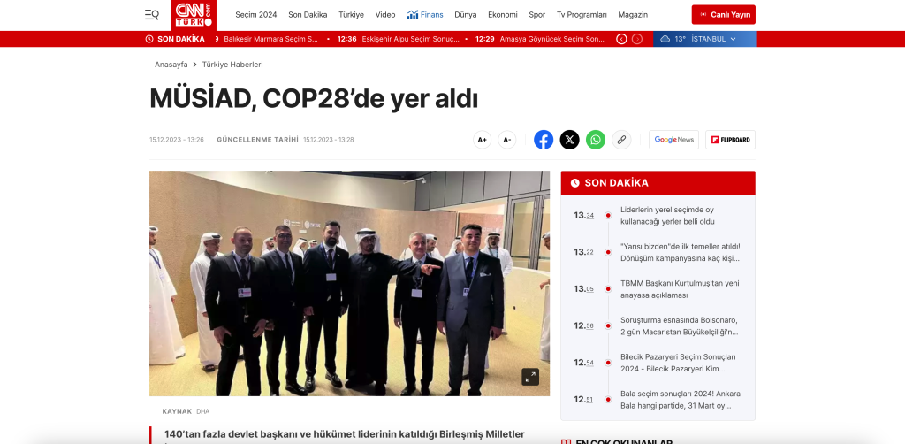Screen dimensions: 905x444
Task: Open the Seçim 2024 menu item
Action: coord(255,15)
